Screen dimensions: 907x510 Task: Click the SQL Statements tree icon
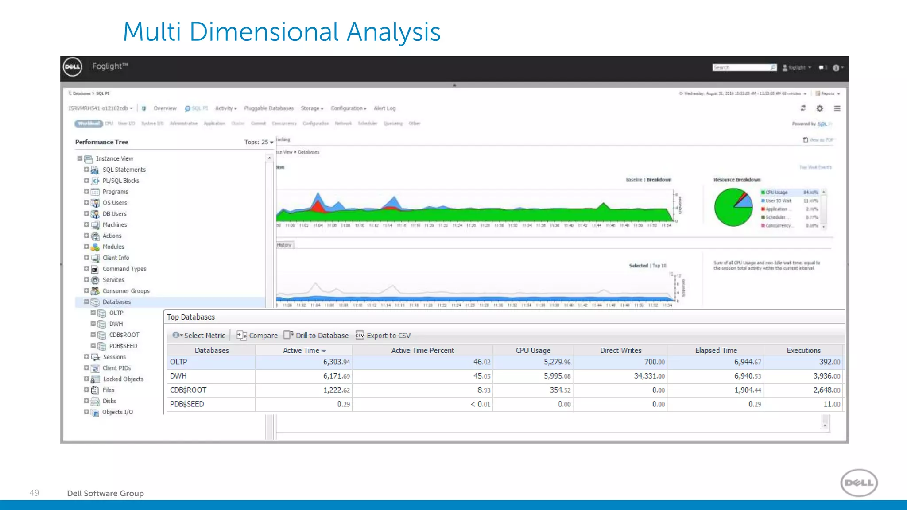pos(95,170)
